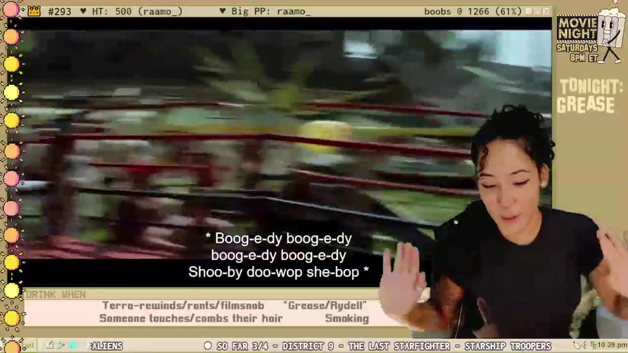Click the Someone touches/combs their hair rule

click(x=191, y=318)
